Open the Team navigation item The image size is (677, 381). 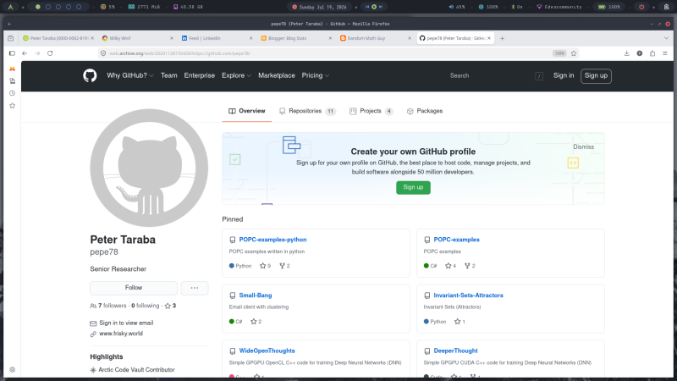pyautogui.click(x=168, y=75)
